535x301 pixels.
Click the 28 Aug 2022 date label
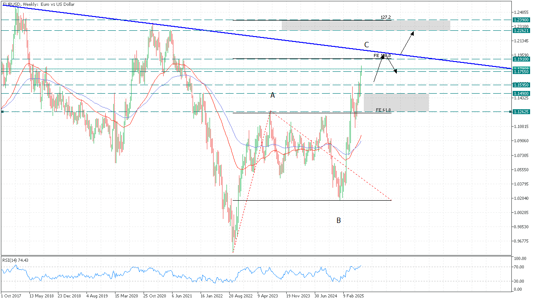tap(240, 296)
